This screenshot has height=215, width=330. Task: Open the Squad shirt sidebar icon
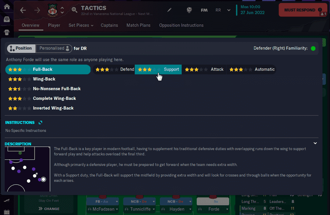tap(7, 32)
